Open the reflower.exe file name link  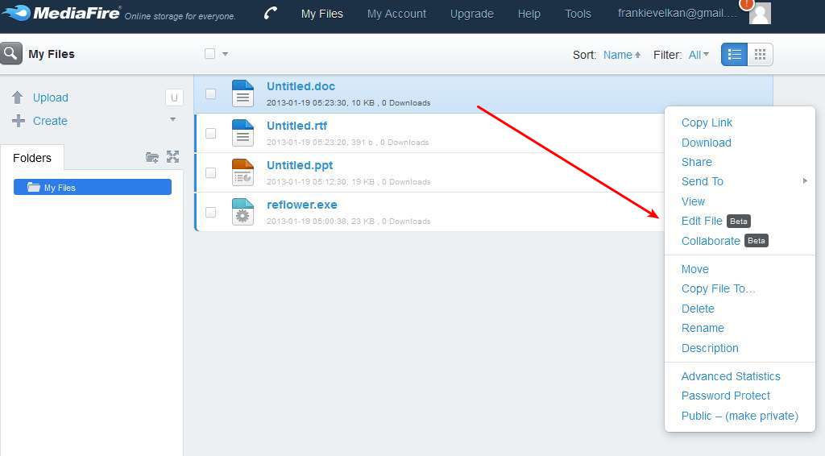pyautogui.click(x=302, y=205)
